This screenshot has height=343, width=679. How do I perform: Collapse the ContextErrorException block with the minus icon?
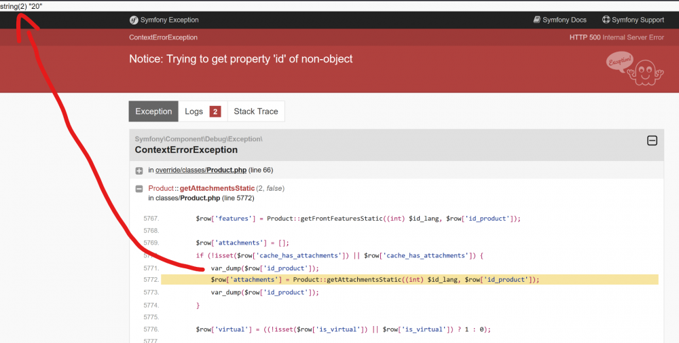coord(652,141)
